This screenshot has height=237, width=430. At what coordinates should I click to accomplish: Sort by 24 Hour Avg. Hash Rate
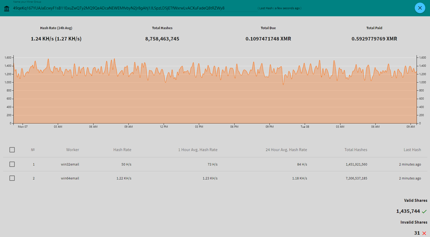[286, 150]
